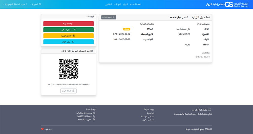Click العودة للقائمة back button

(109, 17)
